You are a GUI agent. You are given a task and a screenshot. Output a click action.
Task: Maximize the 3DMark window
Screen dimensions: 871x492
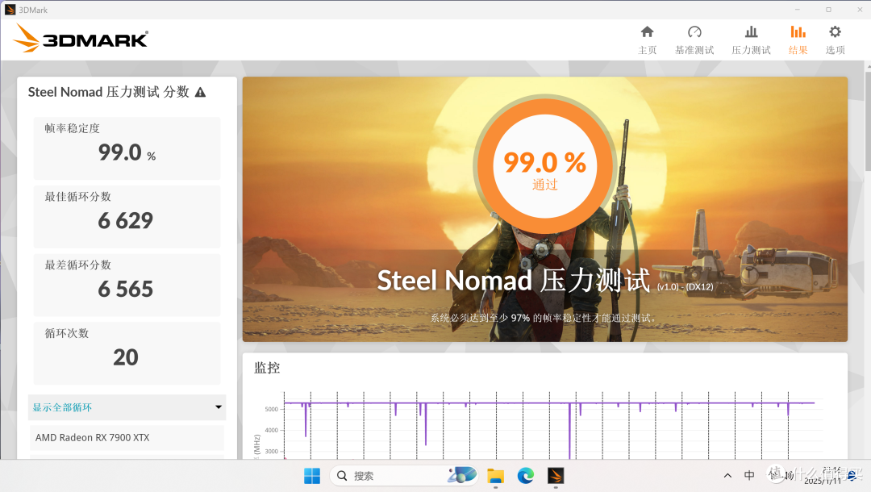(x=829, y=10)
